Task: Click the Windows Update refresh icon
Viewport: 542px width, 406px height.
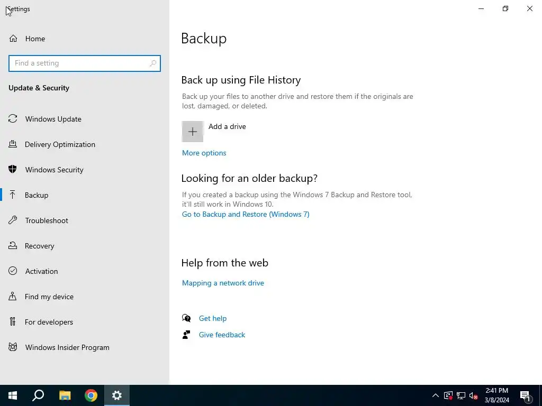Action: coord(13,119)
